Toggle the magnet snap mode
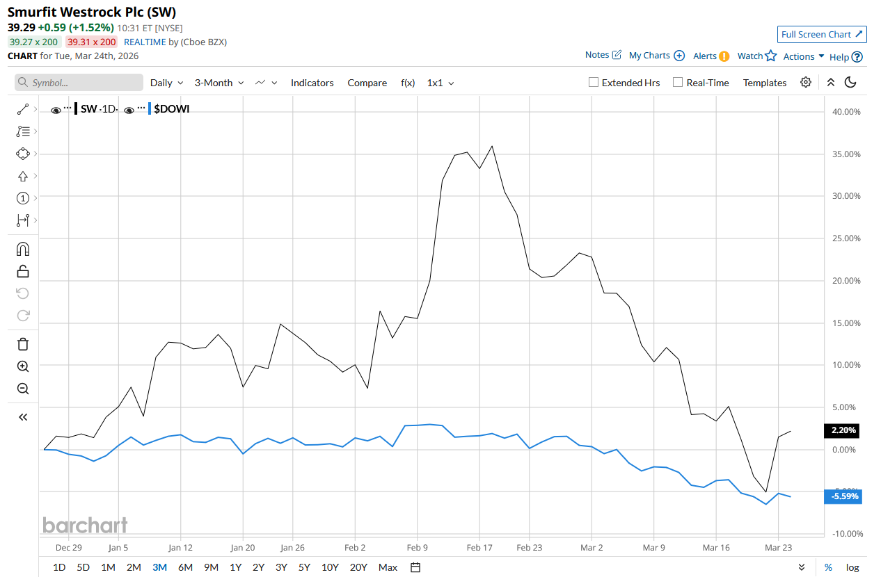This screenshot has width=881, height=577. (x=22, y=249)
